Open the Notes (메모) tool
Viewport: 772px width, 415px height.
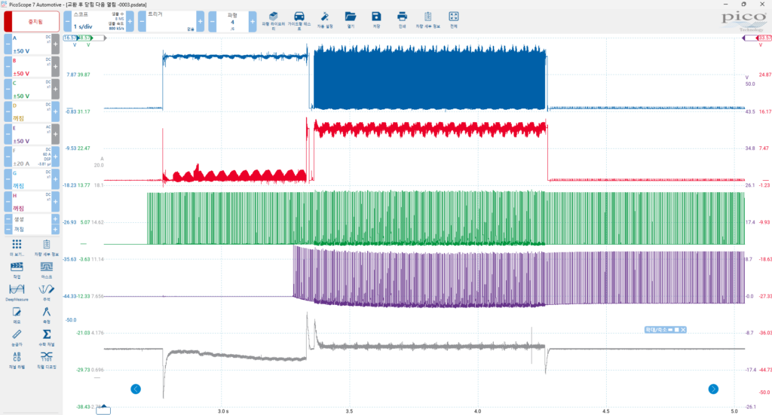point(17,313)
